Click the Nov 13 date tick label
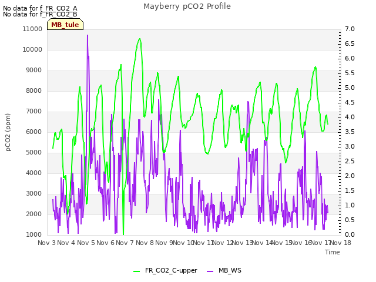Image resolution: width=376 pixels, height=282 pixels. (243, 243)
